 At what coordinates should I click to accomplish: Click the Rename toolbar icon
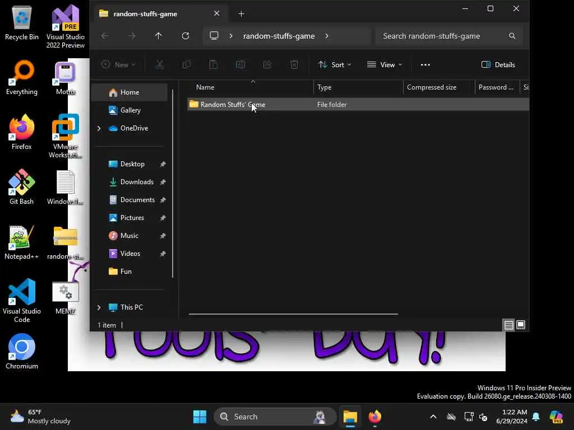pos(240,65)
